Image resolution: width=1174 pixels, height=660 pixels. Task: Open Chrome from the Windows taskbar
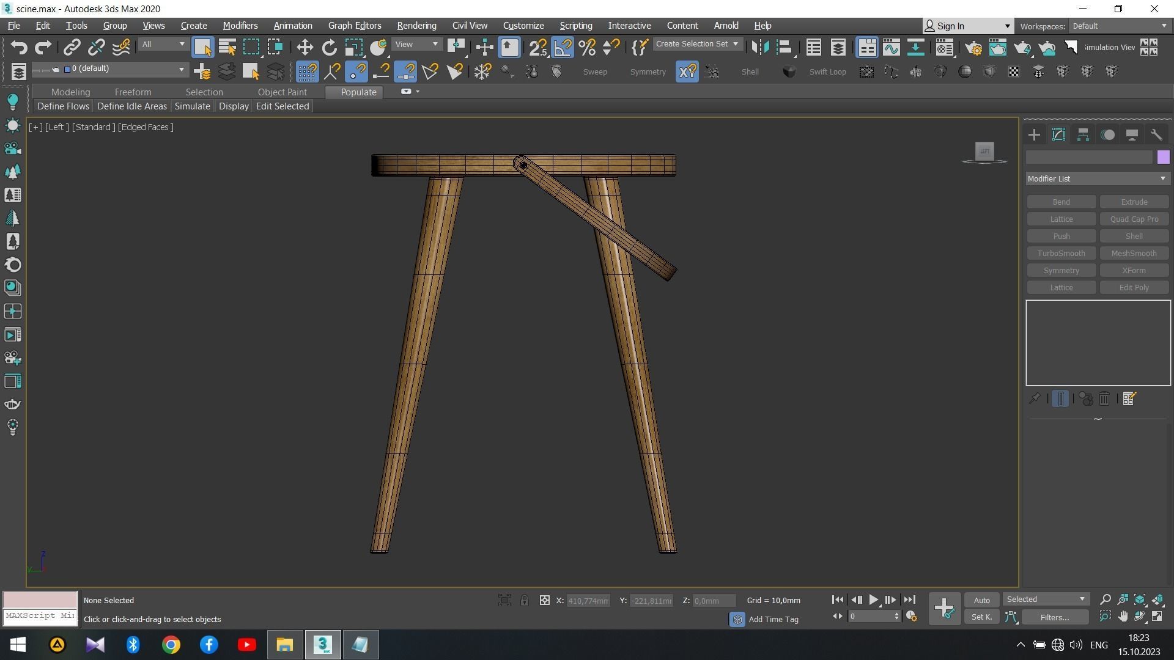point(171,645)
